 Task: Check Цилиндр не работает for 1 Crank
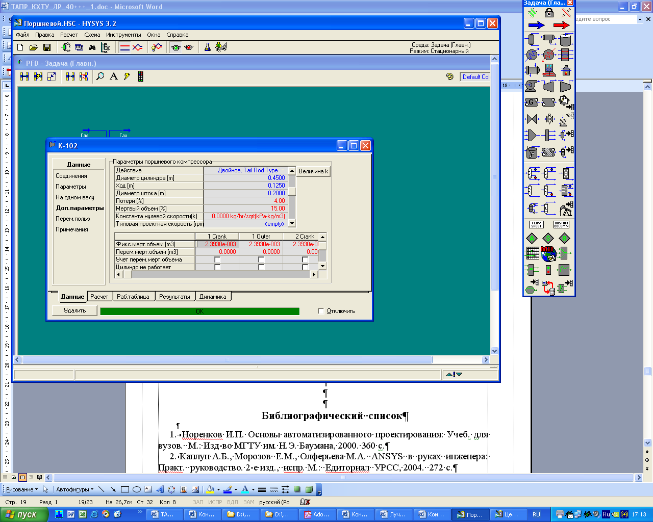click(x=217, y=267)
